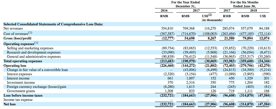Screen dimensions: 276x109
Task: Click the '(in thousands)' note
Action: (x=212, y=20)
